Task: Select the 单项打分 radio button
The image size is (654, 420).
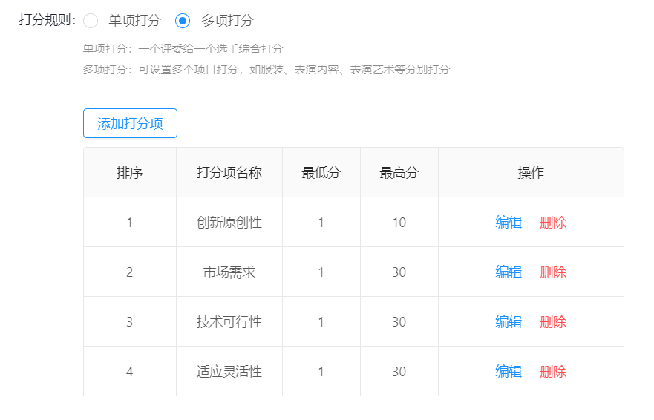Action: [91, 21]
